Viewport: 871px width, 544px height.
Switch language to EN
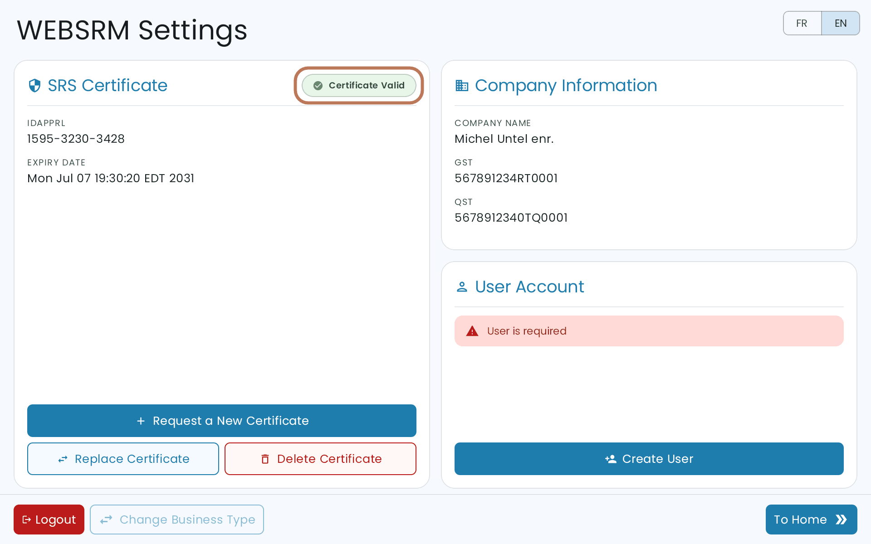tap(841, 23)
